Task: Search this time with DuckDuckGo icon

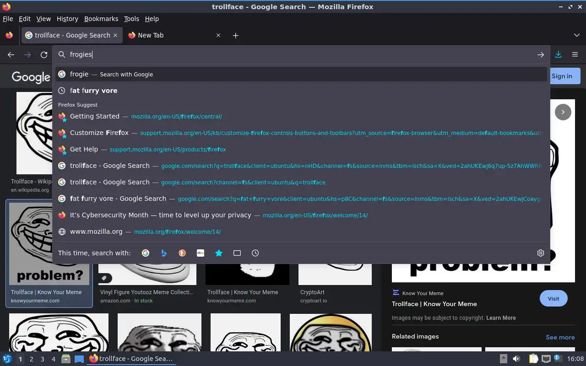Action: (182, 253)
